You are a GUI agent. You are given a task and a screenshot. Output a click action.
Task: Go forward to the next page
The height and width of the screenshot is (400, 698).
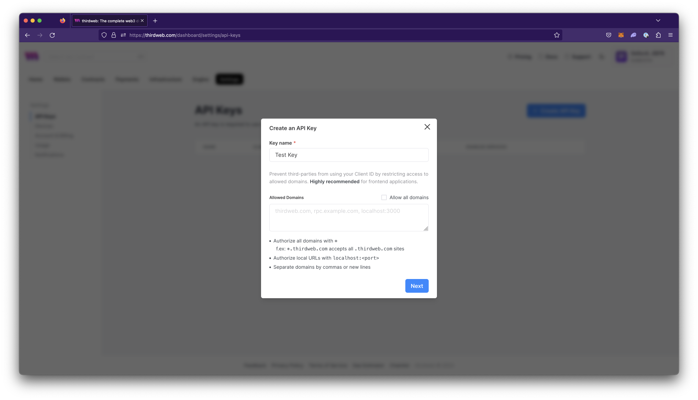tap(40, 35)
